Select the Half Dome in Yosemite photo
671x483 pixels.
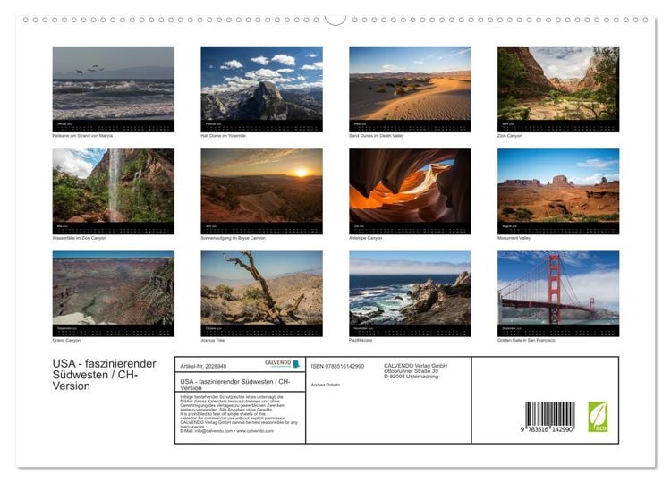[x=261, y=89]
